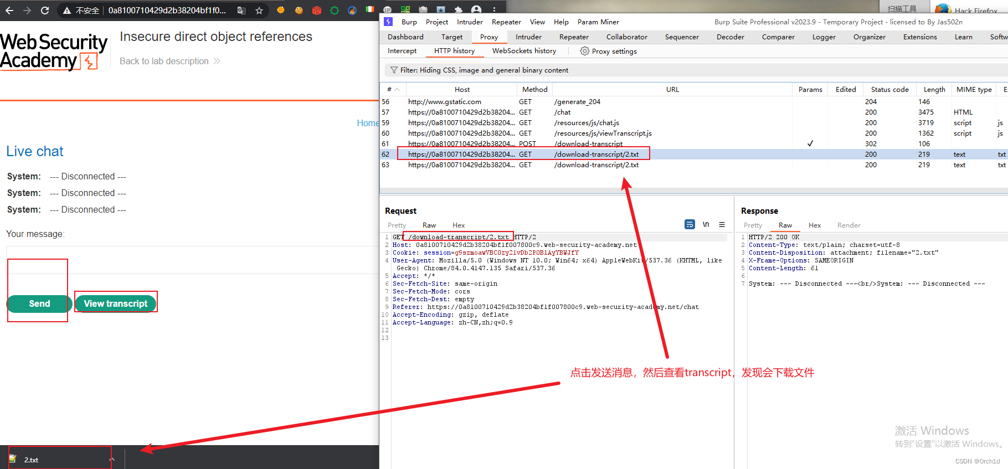This screenshot has height=469, width=1008.
Task: Click the Filter bar hiding CSS content
Action: 696,70
